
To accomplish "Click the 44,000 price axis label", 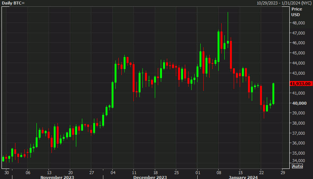I will 298,63.
